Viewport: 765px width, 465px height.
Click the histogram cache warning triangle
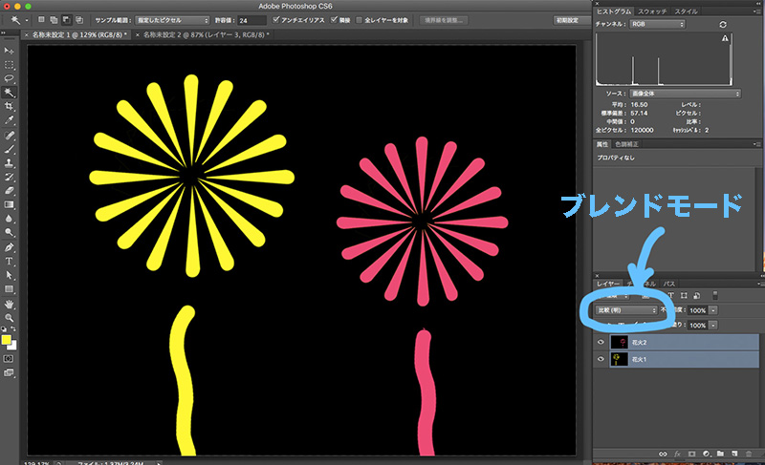[x=725, y=38]
